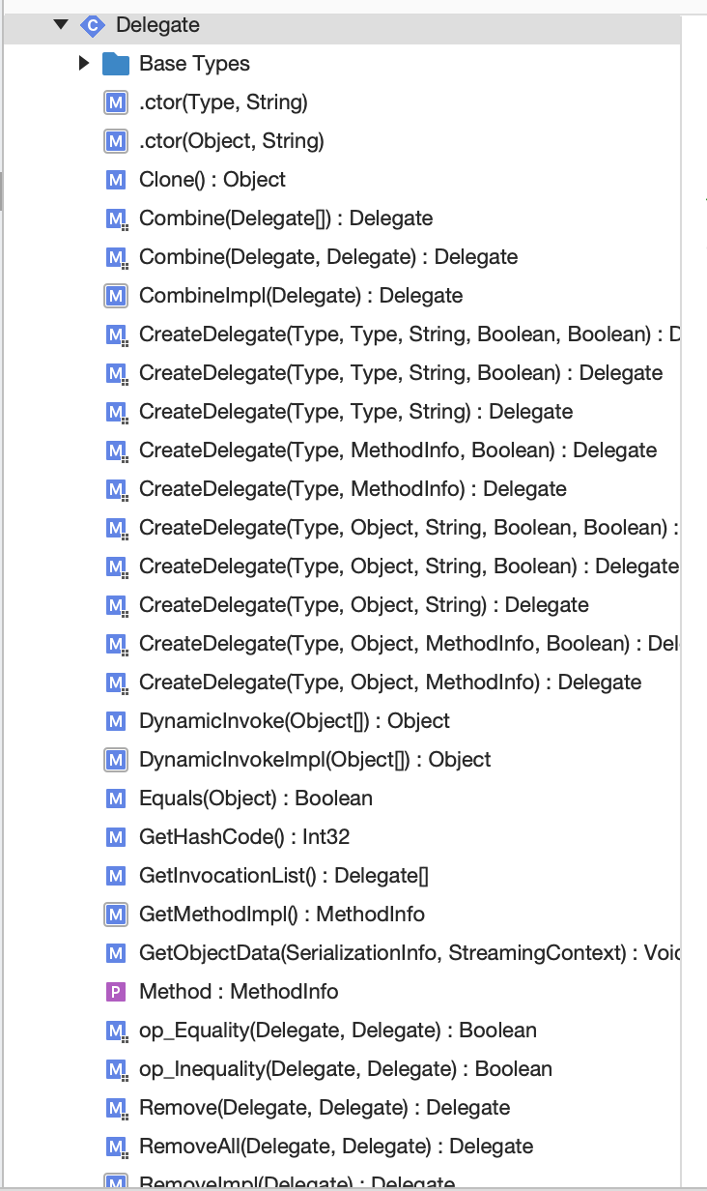Viewport: 707px width, 1191px height.
Task: Select RemoveAll(Delegate, Delegate) : Delegate
Action: pyautogui.click(x=336, y=1147)
